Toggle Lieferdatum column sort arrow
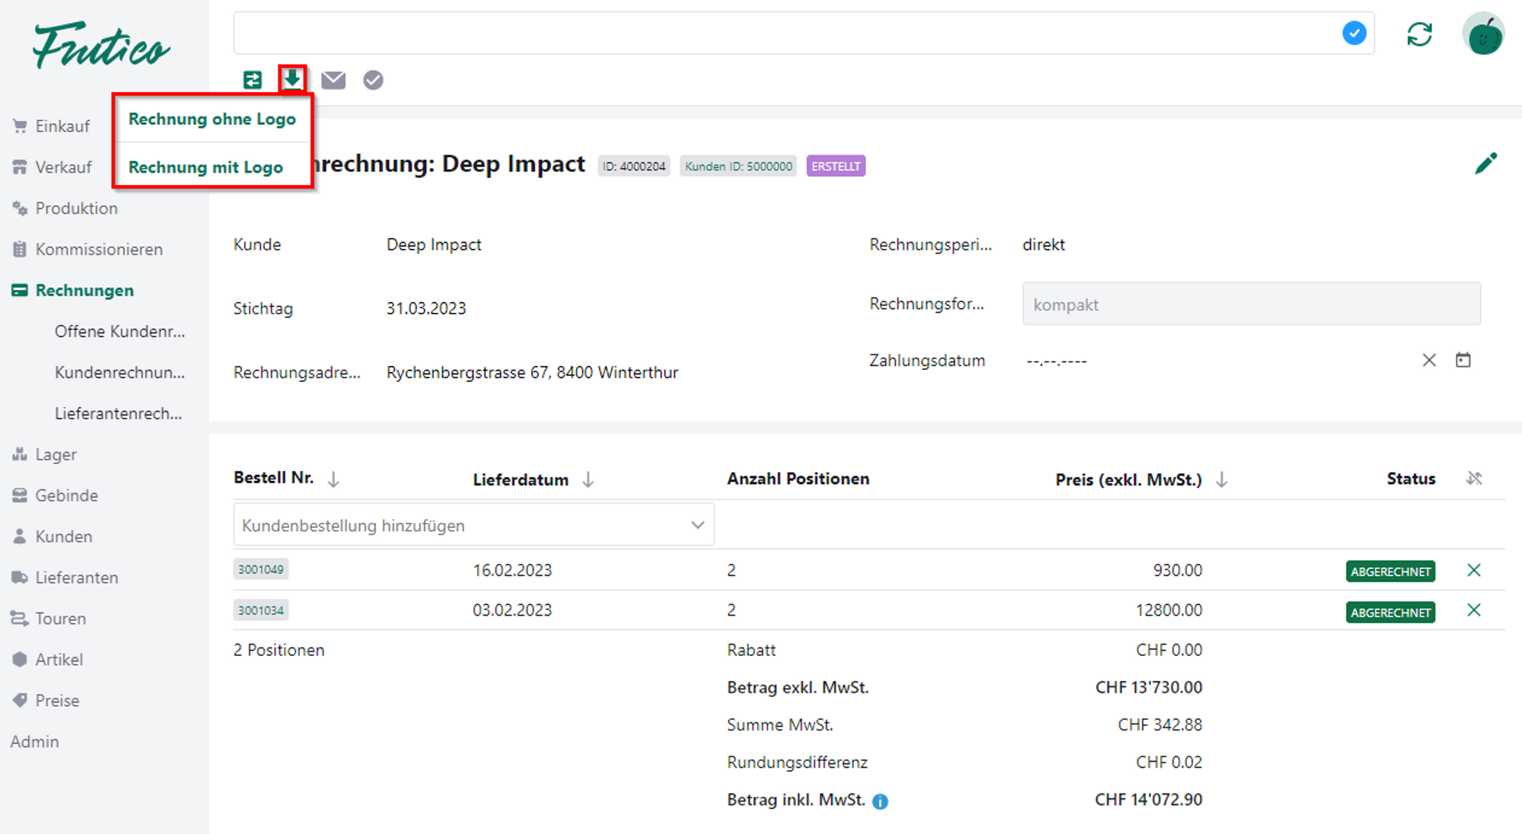 tap(588, 479)
